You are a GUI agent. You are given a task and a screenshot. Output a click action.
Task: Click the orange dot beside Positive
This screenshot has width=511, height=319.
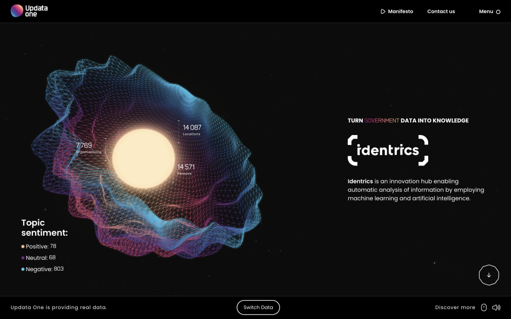(x=23, y=246)
